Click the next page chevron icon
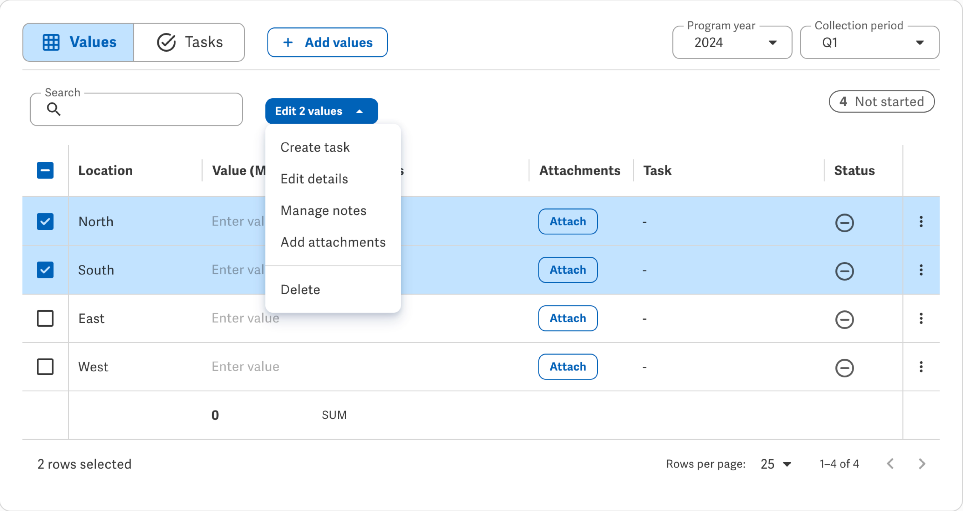The height and width of the screenshot is (511, 963). (922, 464)
